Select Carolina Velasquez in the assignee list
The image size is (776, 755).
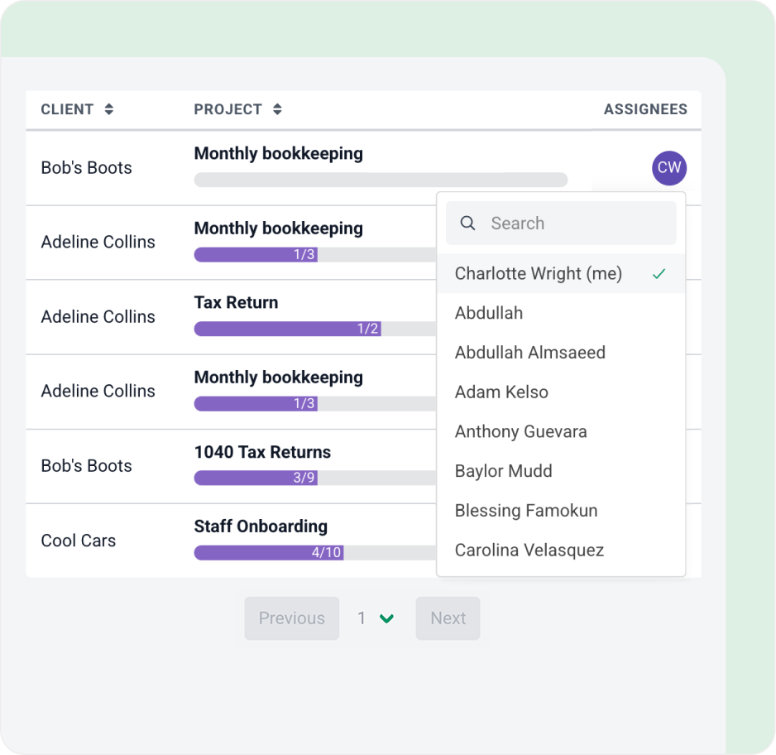pos(561,551)
